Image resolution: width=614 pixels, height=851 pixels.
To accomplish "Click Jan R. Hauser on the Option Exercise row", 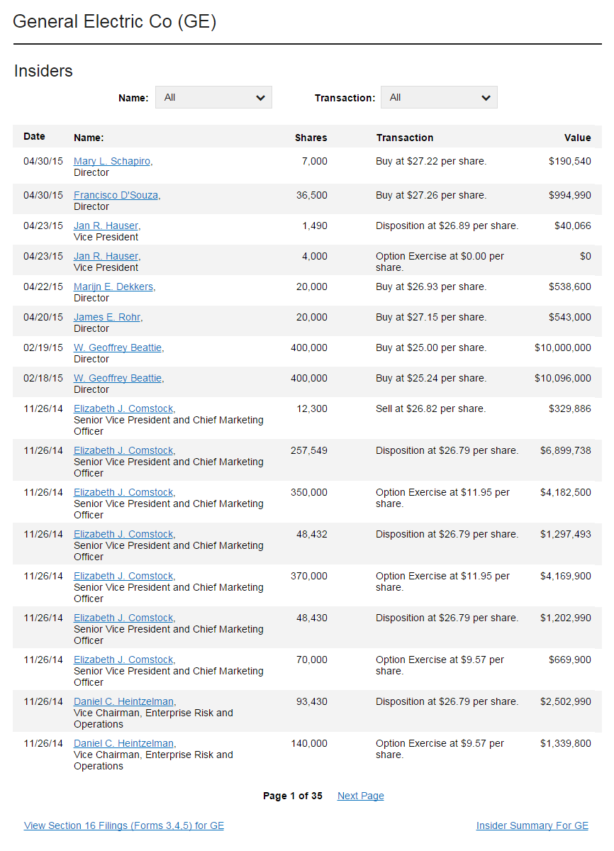I will click(x=107, y=257).
